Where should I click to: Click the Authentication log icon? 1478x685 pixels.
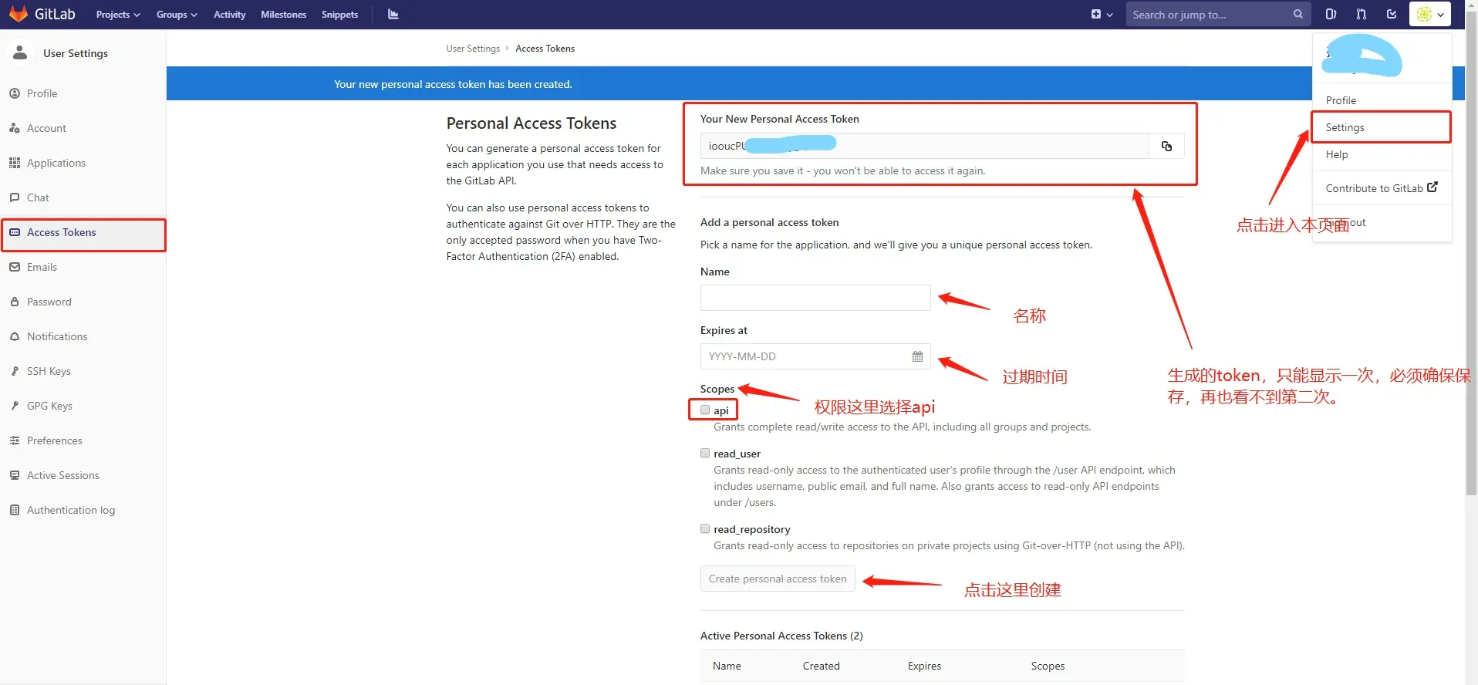coord(15,510)
